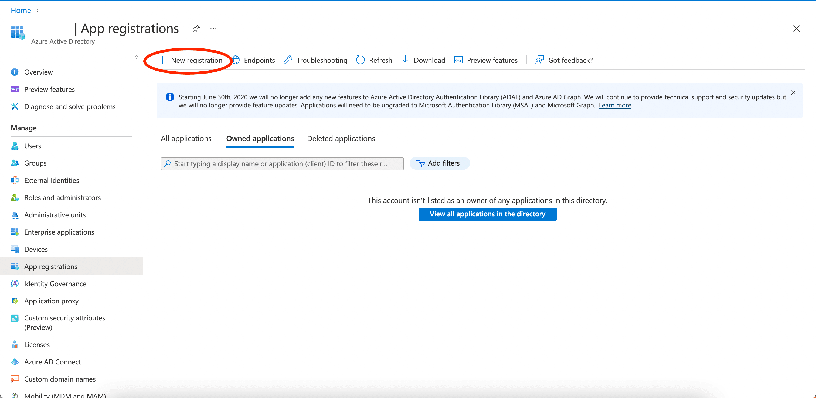Follow the Learn more link
The height and width of the screenshot is (398, 816).
(x=614, y=105)
